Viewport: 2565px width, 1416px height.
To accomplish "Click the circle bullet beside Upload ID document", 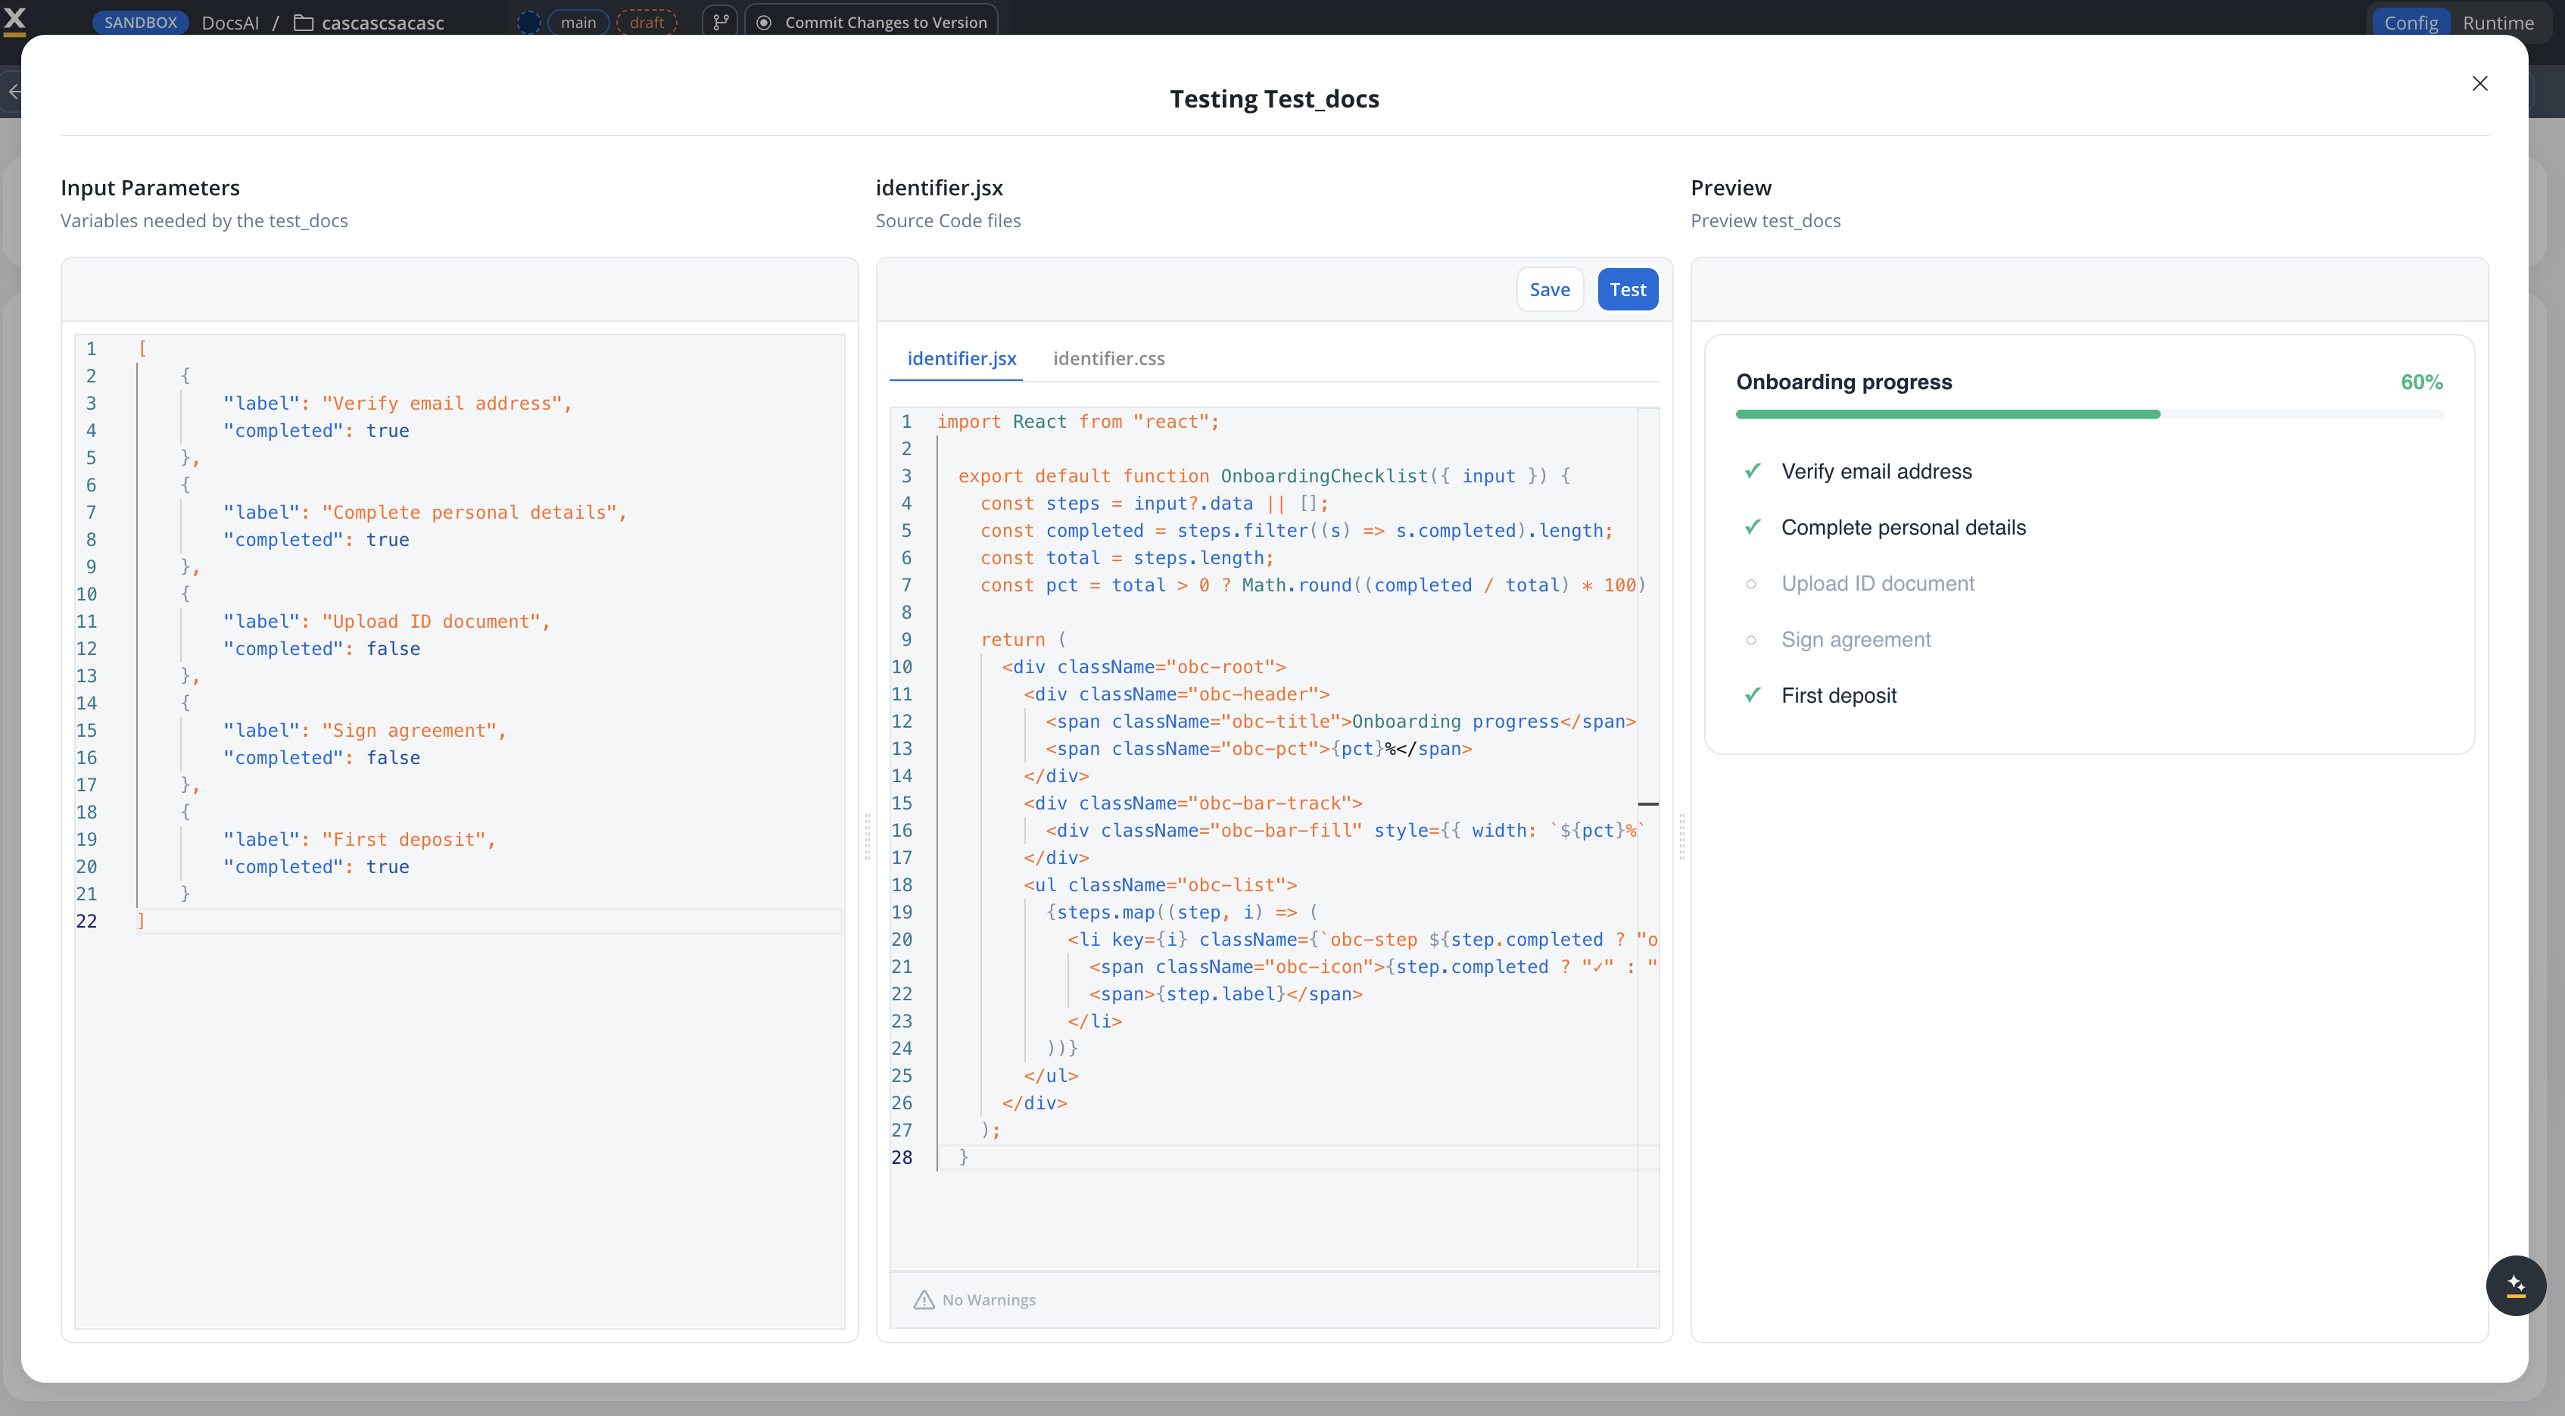I will click(x=1751, y=584).
